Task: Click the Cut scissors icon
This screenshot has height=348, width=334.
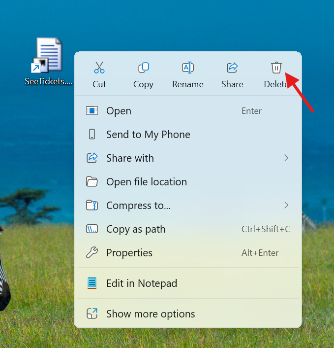Action: coord(99,68)
